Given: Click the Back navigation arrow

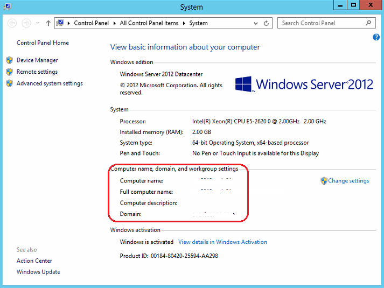Looking at the screenshot, I should click(12, 23).
